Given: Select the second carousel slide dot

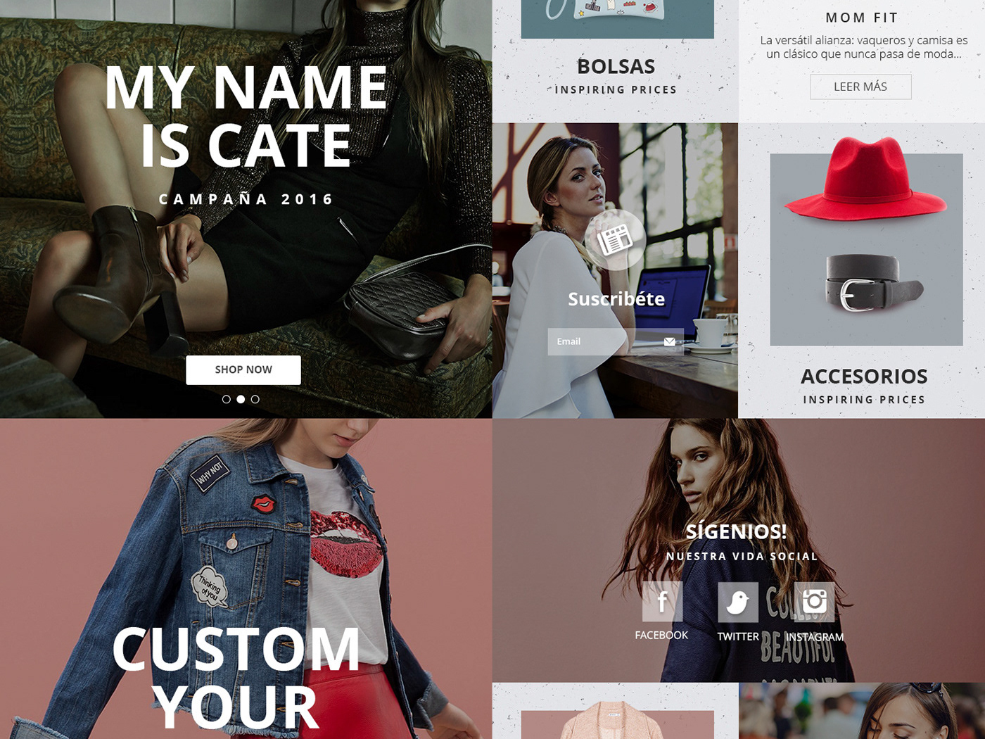Looking at the screenshot, I should [x=241, y=399].
